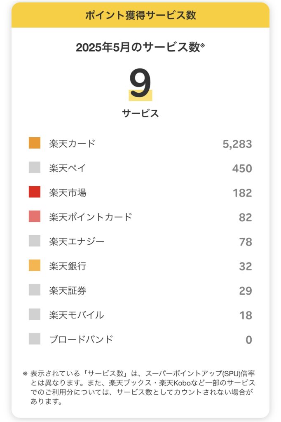Click the red swatch beside 楽天市場
The width and height of the screenshot is (281, 422).
point(35,192)
